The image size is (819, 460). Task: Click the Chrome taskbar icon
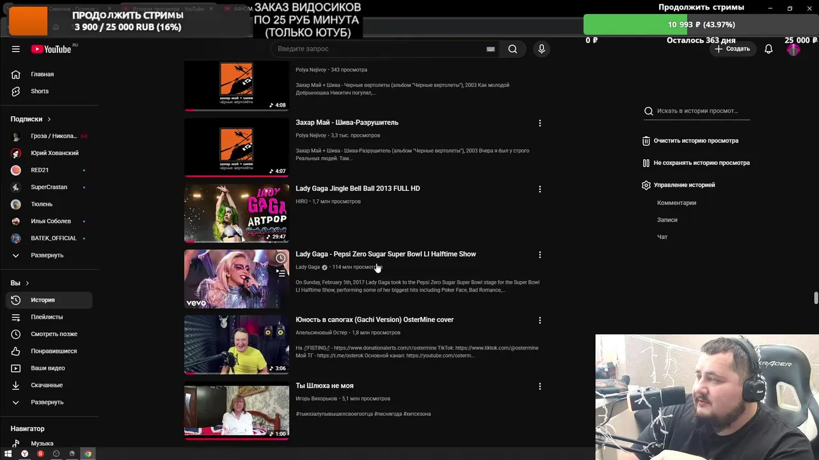point(88,454)
